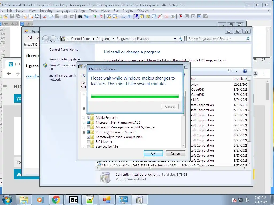Open the Notepad++ Language menu
This screenshot has height=205, width=274.
(63, 11)
